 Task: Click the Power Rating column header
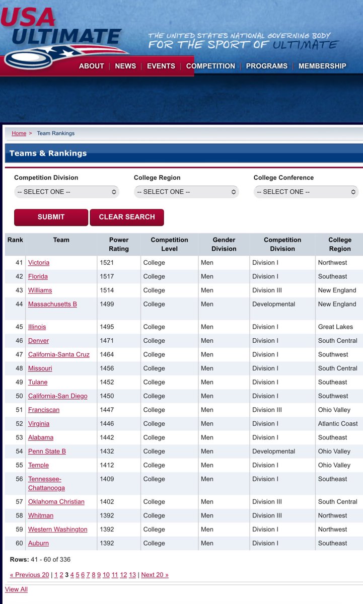coord(119,244)
